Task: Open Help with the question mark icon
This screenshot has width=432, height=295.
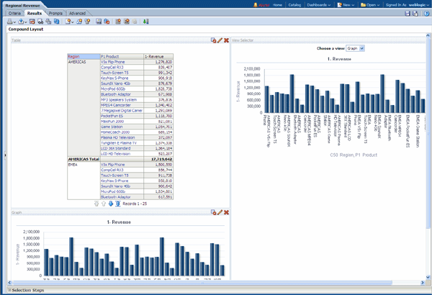Action: coord(427,14)
